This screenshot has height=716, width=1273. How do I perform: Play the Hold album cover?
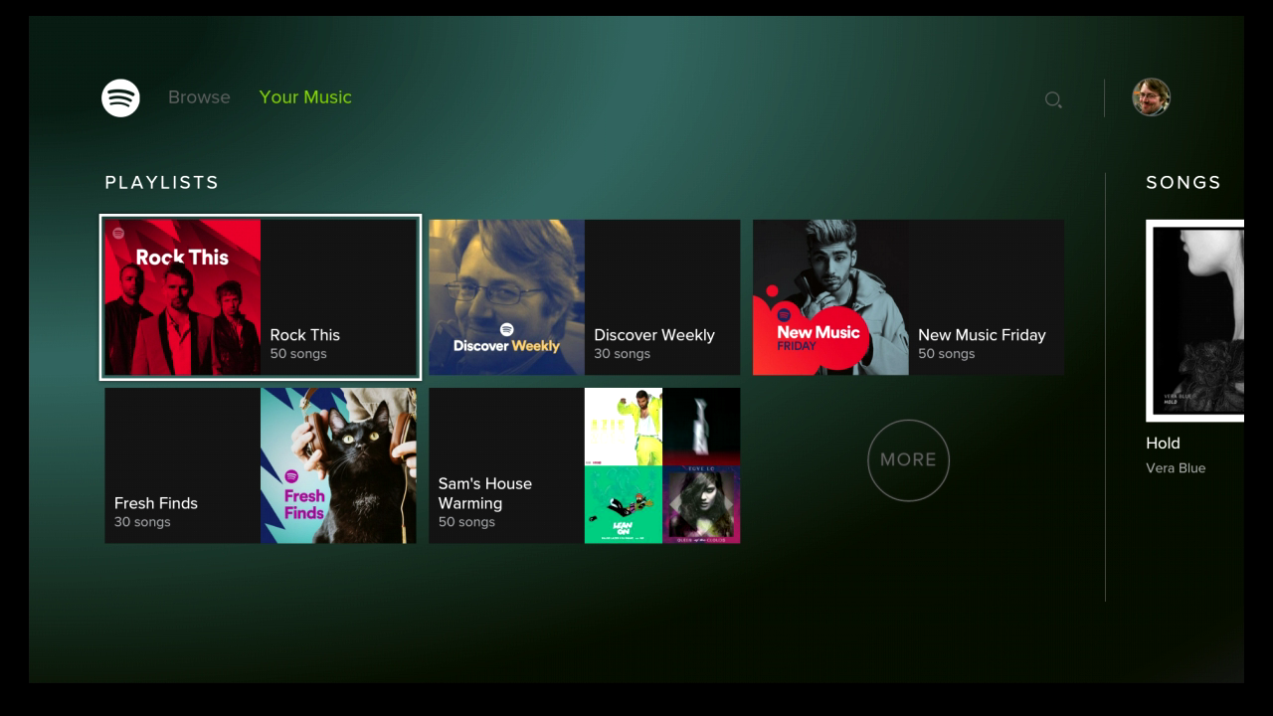[1195, 320]
